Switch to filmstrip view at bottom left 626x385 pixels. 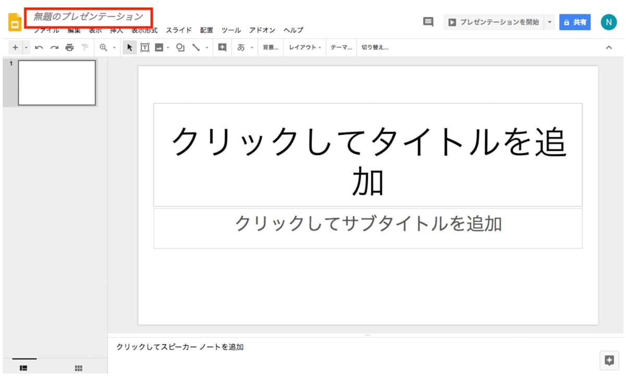click(x=23, y=368)
